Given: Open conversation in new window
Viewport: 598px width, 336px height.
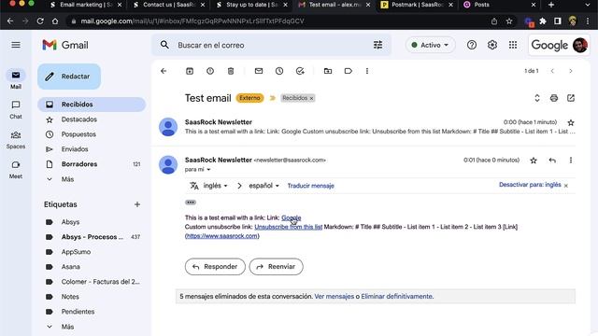Looking at the screenshot, I should pos(571,98).
